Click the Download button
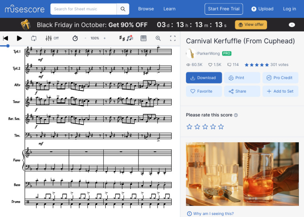The height and width of the screenshot is (217, 304). pyautogui.click(x=204, y=78)
